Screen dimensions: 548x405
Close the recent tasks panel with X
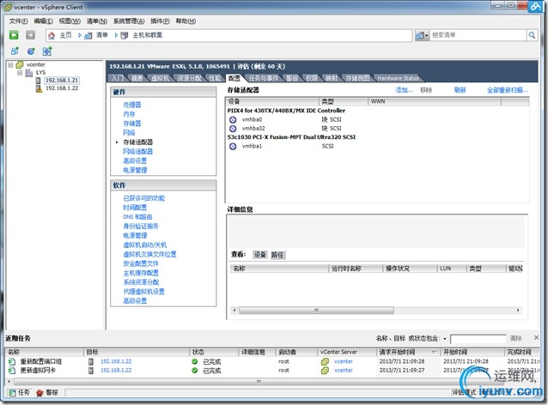(x=536, y=337)
